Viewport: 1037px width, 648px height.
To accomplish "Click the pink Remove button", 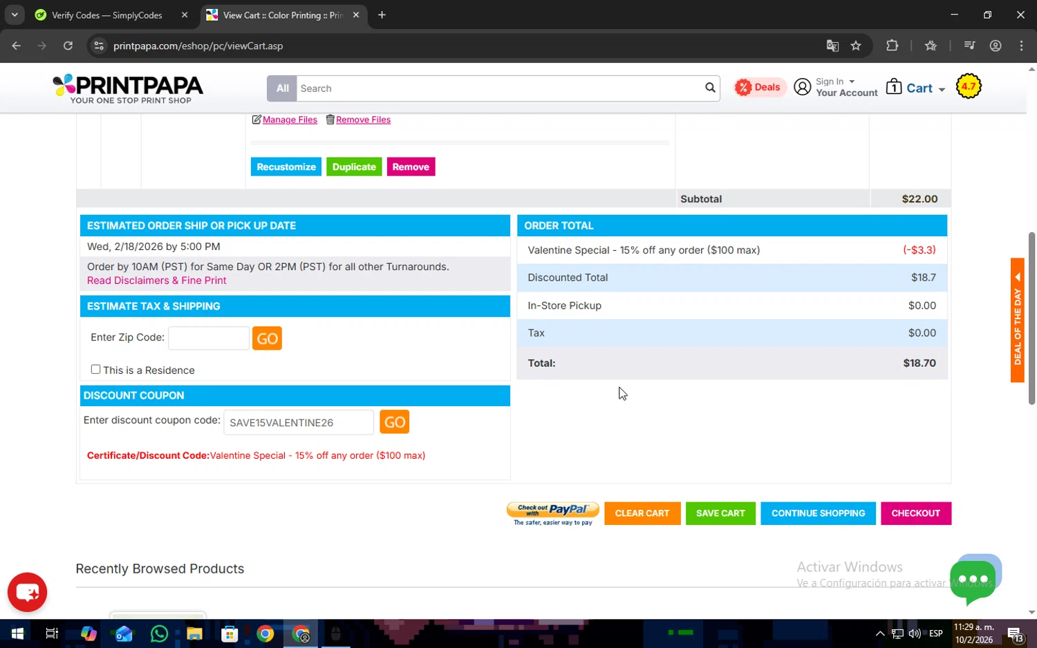I will click(411, 166).
